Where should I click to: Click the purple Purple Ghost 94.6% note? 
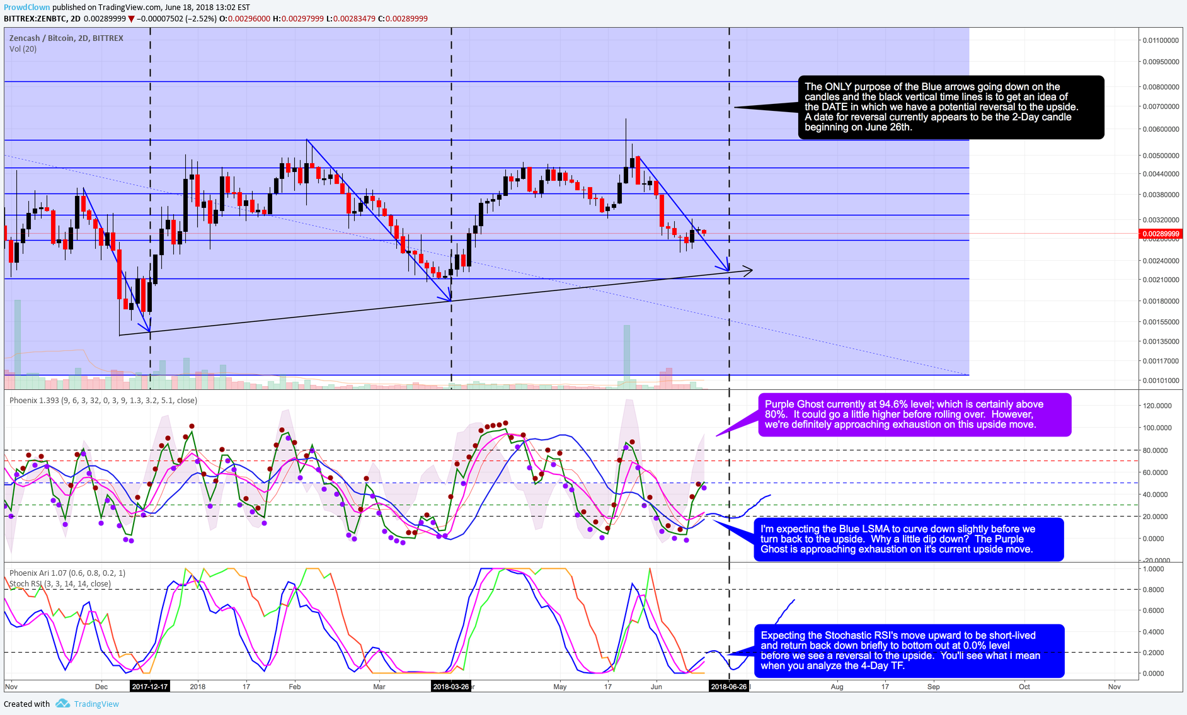click(914, 415)
